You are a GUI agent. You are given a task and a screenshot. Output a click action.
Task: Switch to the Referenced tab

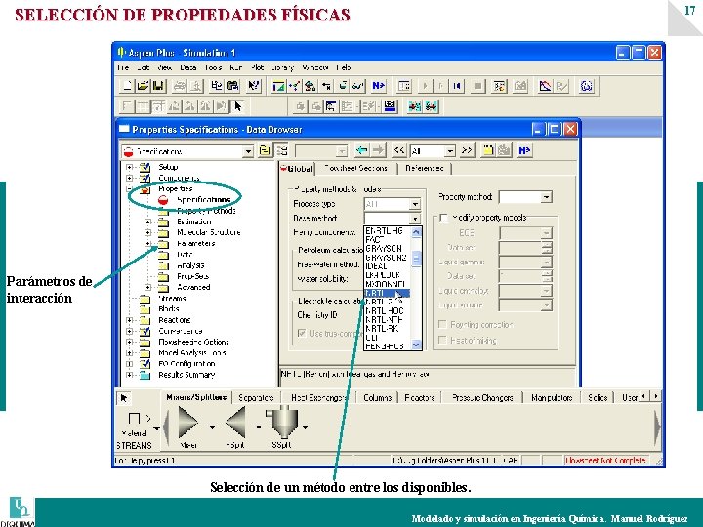pyautogui.click(x=424, y=168)
